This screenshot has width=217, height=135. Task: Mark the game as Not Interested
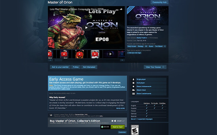coord(89,67)
